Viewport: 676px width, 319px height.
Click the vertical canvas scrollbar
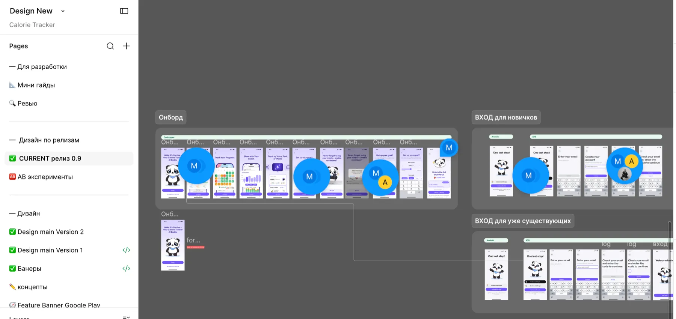click(669, 270)
